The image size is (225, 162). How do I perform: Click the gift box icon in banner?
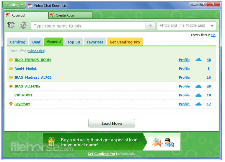[x=52, y=142]
